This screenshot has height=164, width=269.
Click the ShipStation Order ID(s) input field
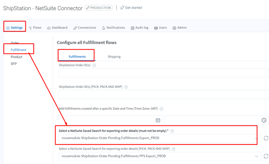point(163,73)
